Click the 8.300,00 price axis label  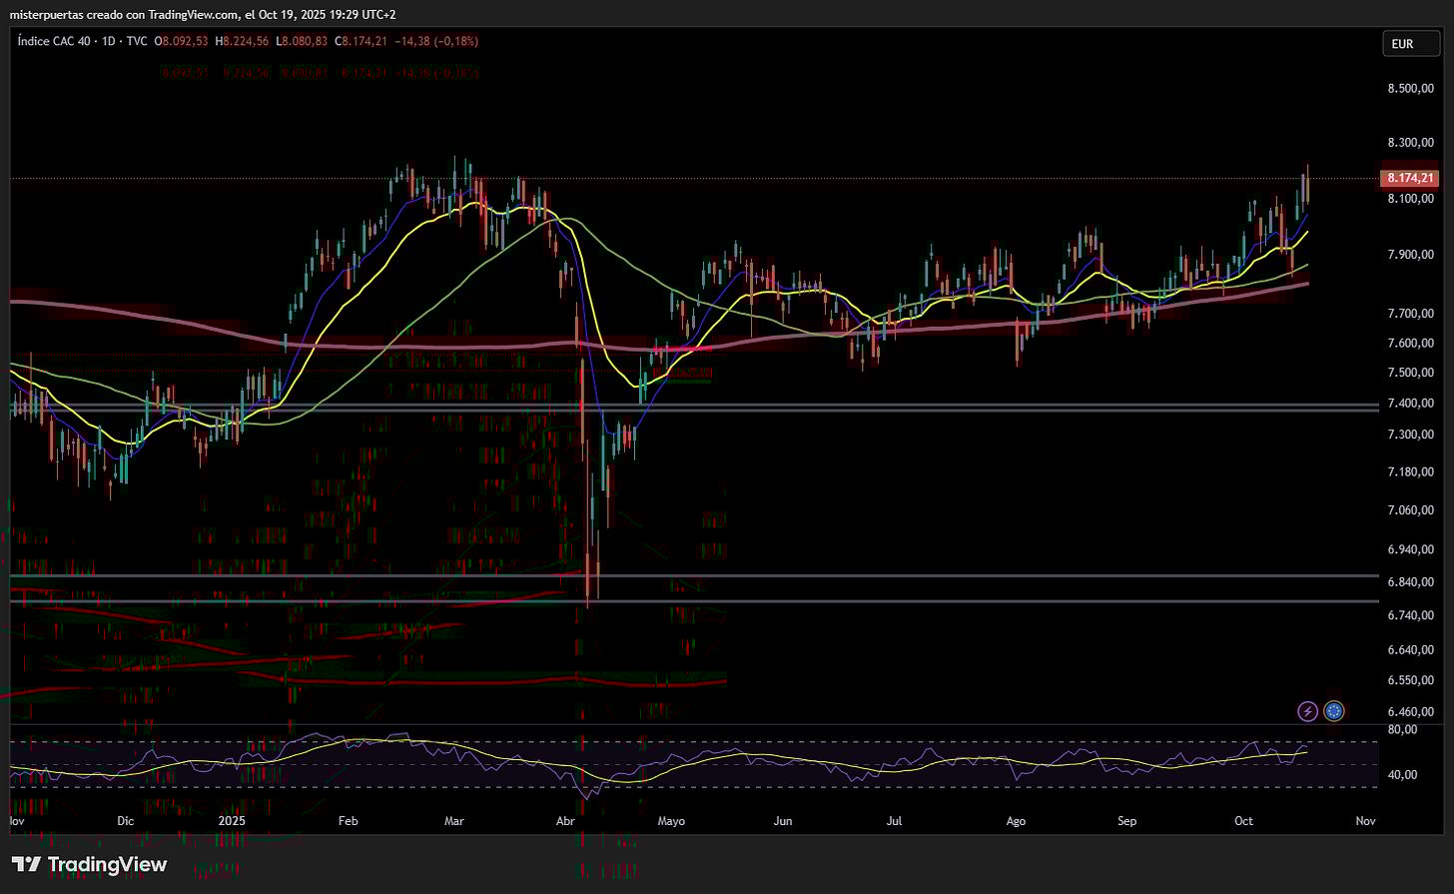(1409, 144)
